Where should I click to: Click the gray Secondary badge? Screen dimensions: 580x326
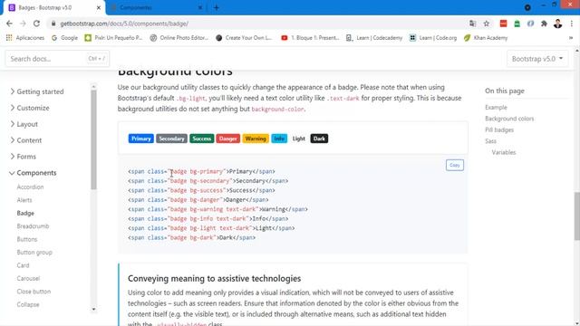pos(171,139)
